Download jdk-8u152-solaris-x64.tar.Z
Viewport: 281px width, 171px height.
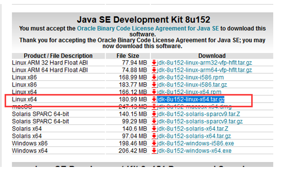[x=192, y=128]
